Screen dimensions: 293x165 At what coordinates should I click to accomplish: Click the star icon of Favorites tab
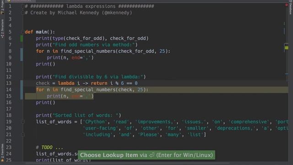[x=2, y=160]
